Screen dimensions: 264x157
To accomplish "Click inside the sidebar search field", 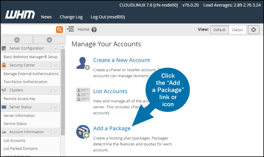I will pyautogui.click(x=29, y=30).
